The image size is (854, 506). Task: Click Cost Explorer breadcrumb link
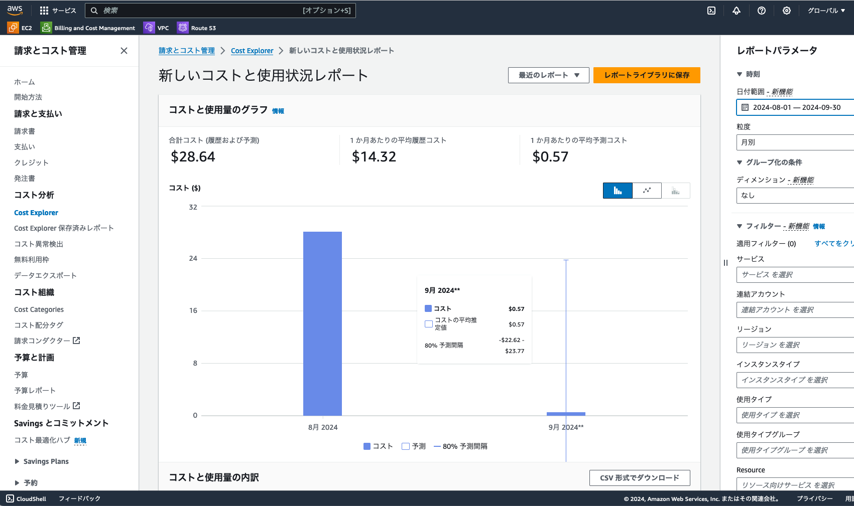tap(252, 51)
